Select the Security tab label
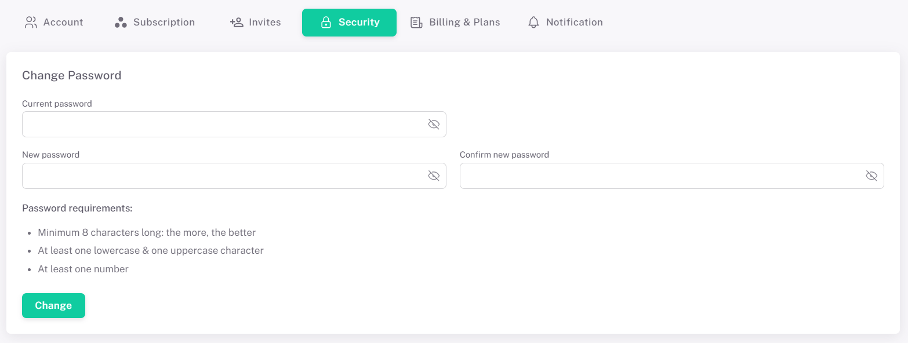 point(359,23)
